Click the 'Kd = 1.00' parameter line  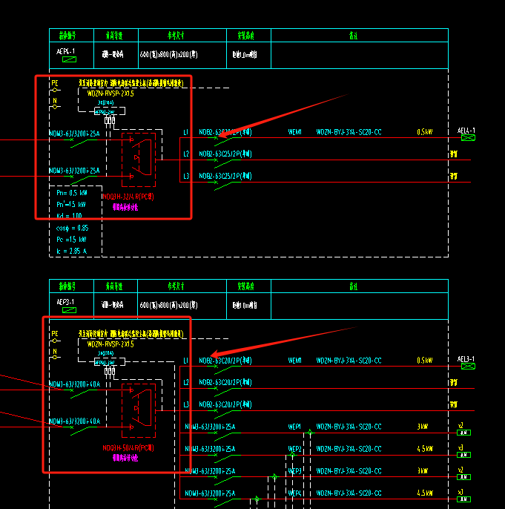pos(69,216)
